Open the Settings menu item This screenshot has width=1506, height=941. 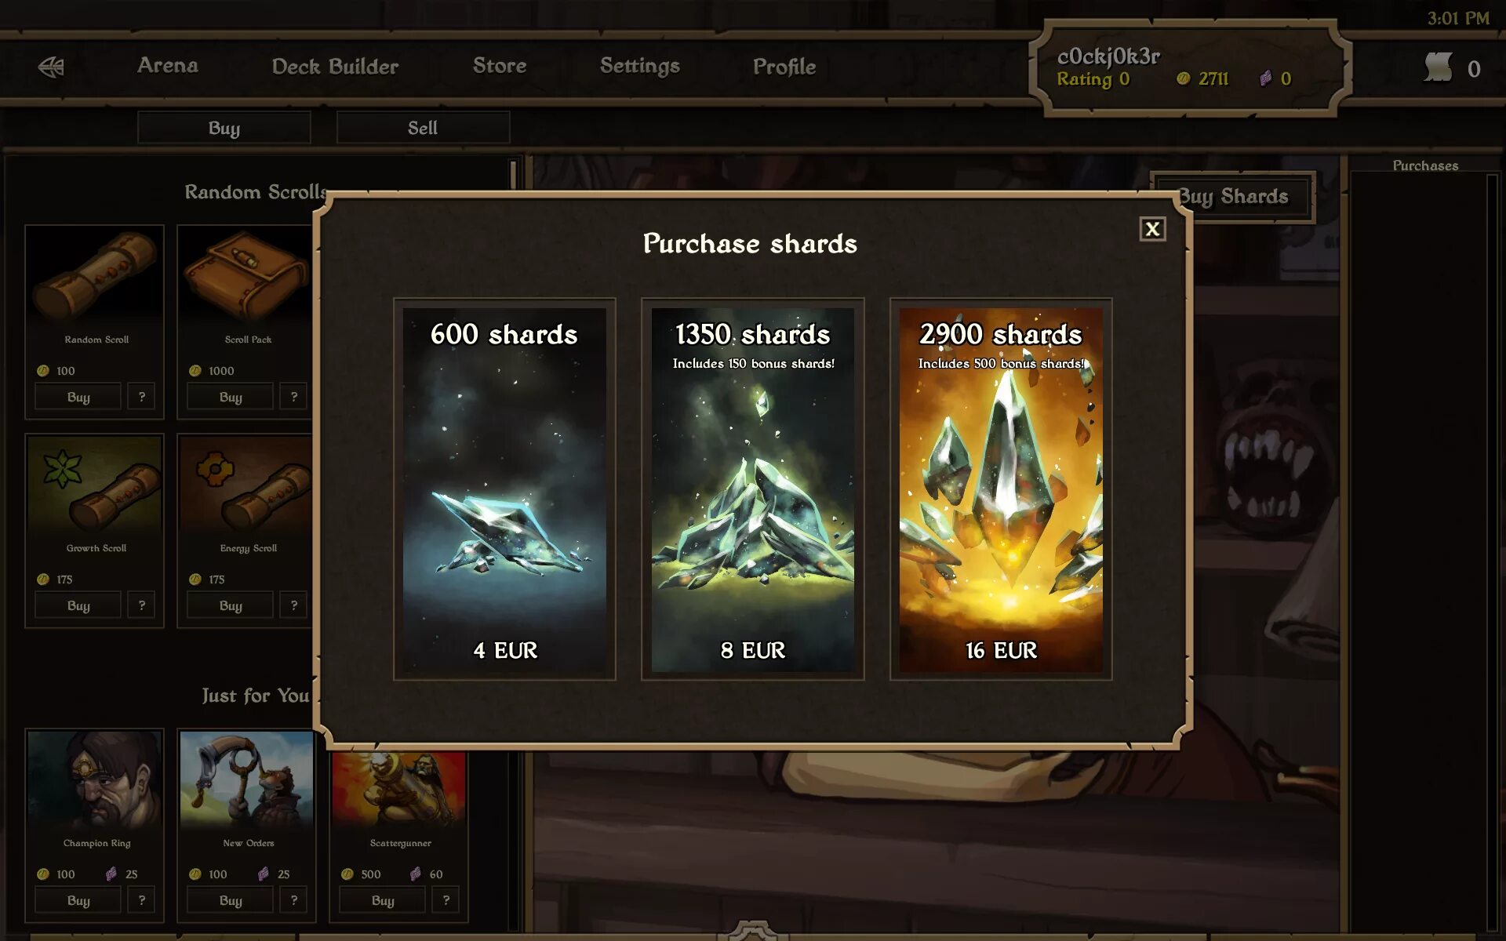[640, 67]
